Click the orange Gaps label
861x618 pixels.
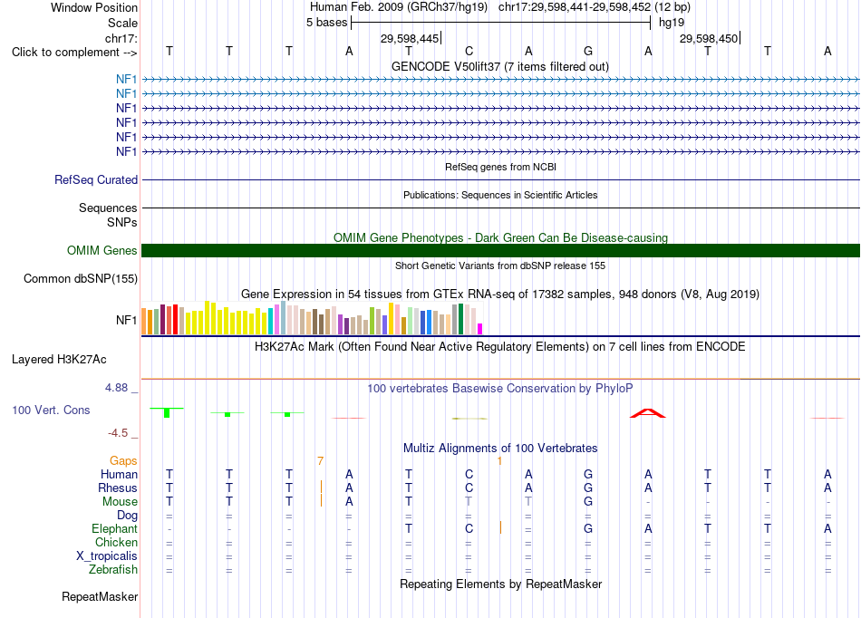tap(123, 461)
